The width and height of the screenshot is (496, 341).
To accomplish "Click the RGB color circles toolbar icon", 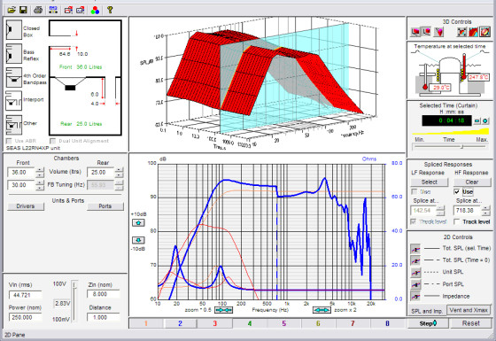I will (x=95, y=10).
